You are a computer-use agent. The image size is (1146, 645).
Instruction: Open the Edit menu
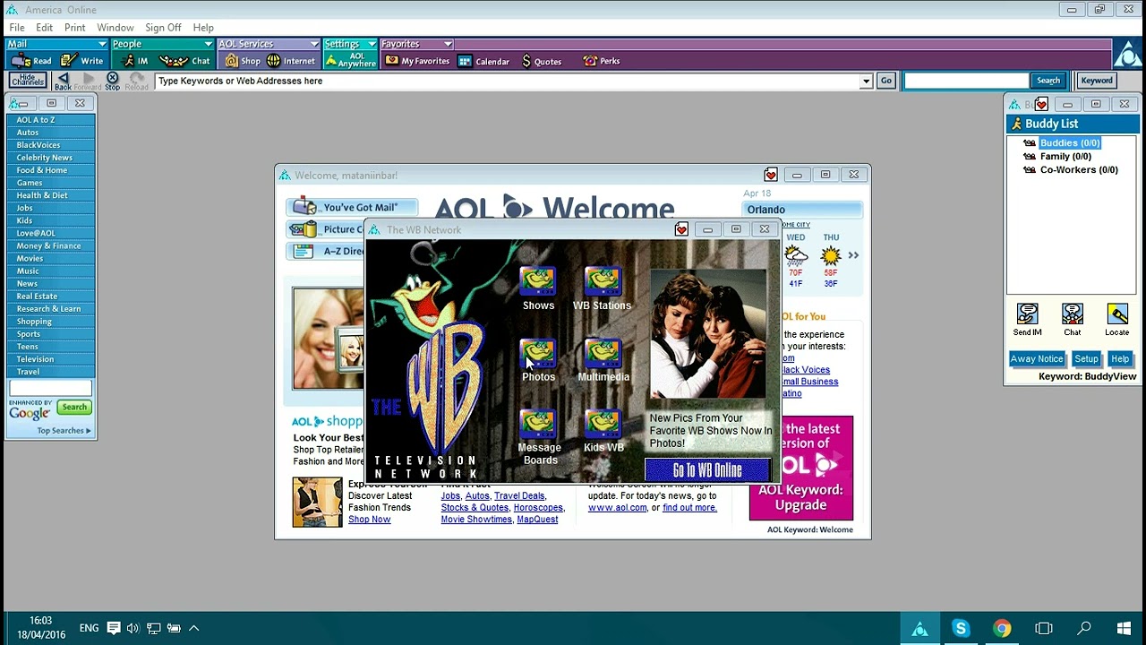click(45, 28)
